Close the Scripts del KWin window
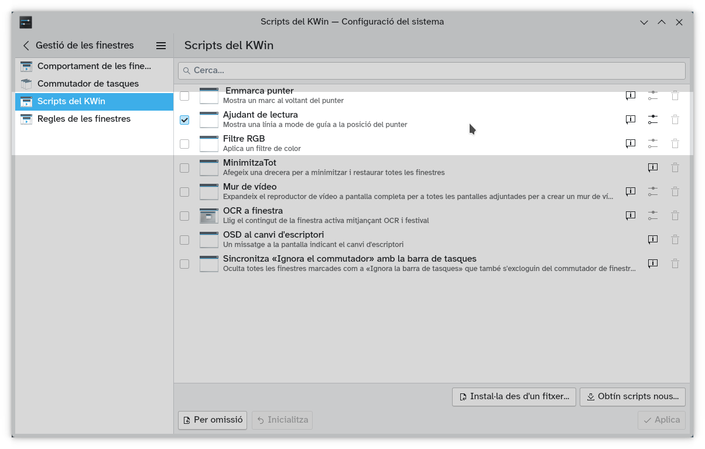This screenshot has width=705, height=449. pyautogui.click(x=679, y=22)
